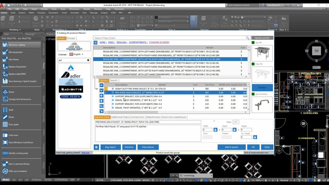Click the settings gear beside Bug report
Viewport: 329px width, 185px height.
pyautogui.click(x=96, y=147)
